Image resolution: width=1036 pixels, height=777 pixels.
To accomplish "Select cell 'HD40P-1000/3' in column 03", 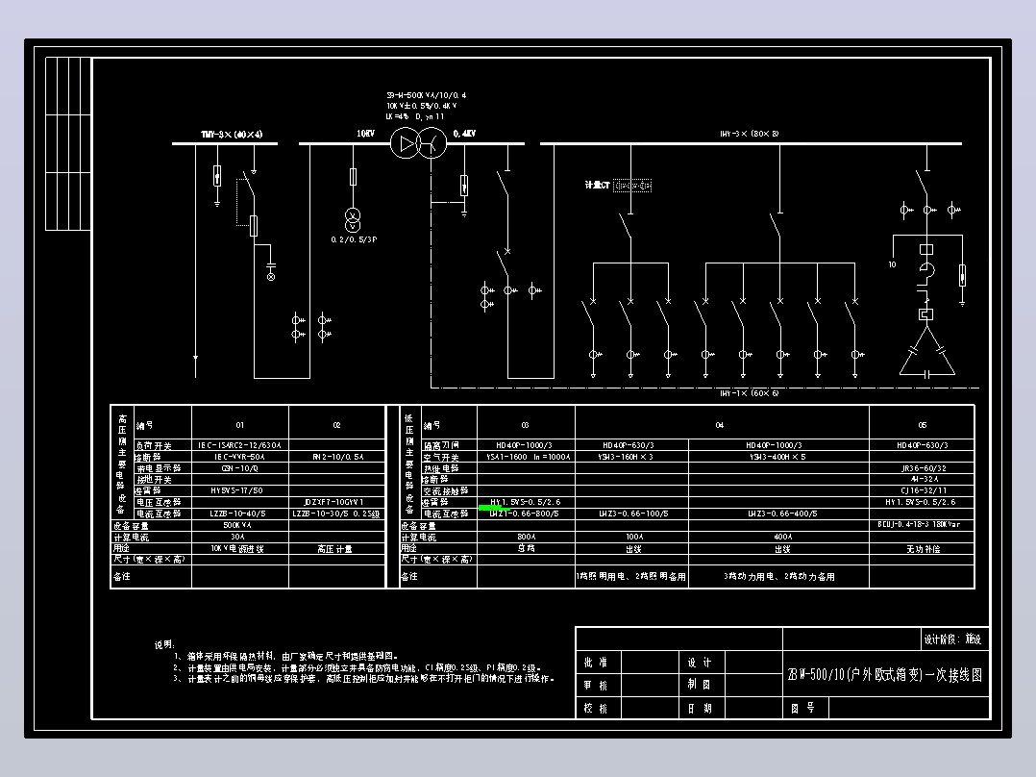I will [x=524, y=445].
